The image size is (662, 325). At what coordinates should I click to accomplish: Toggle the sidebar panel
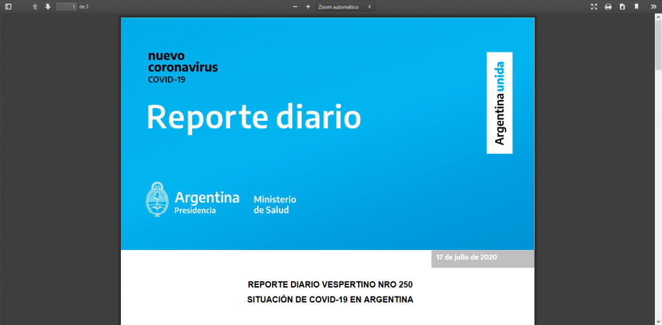pos(8,6)
